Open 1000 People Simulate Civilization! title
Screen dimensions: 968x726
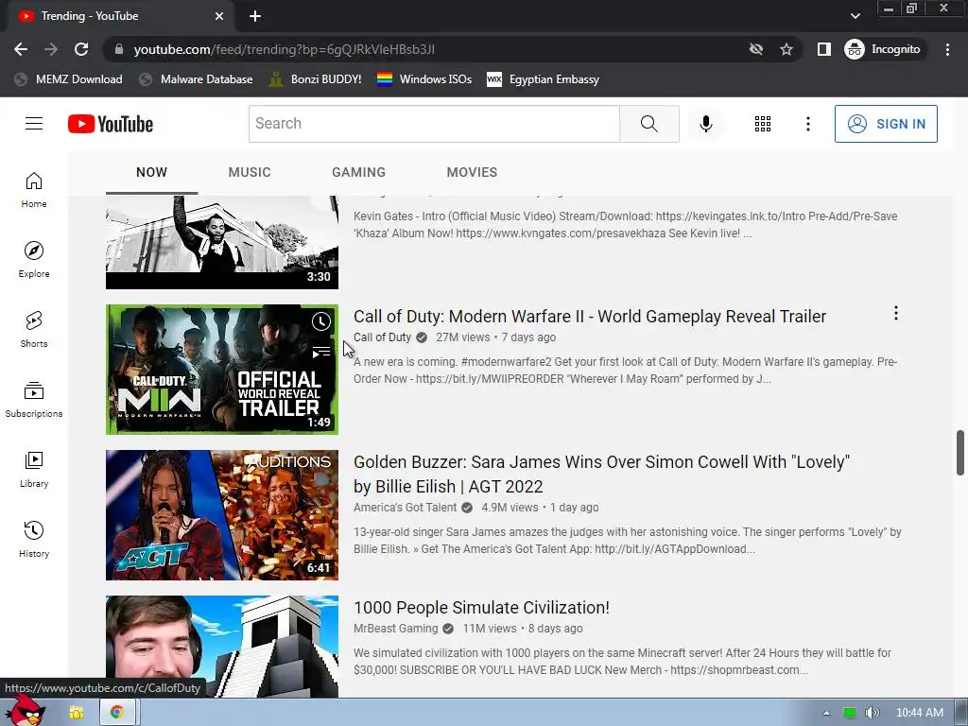point(481,608)
